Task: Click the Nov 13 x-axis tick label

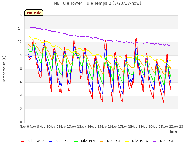Action: click(x=76, y=126)
